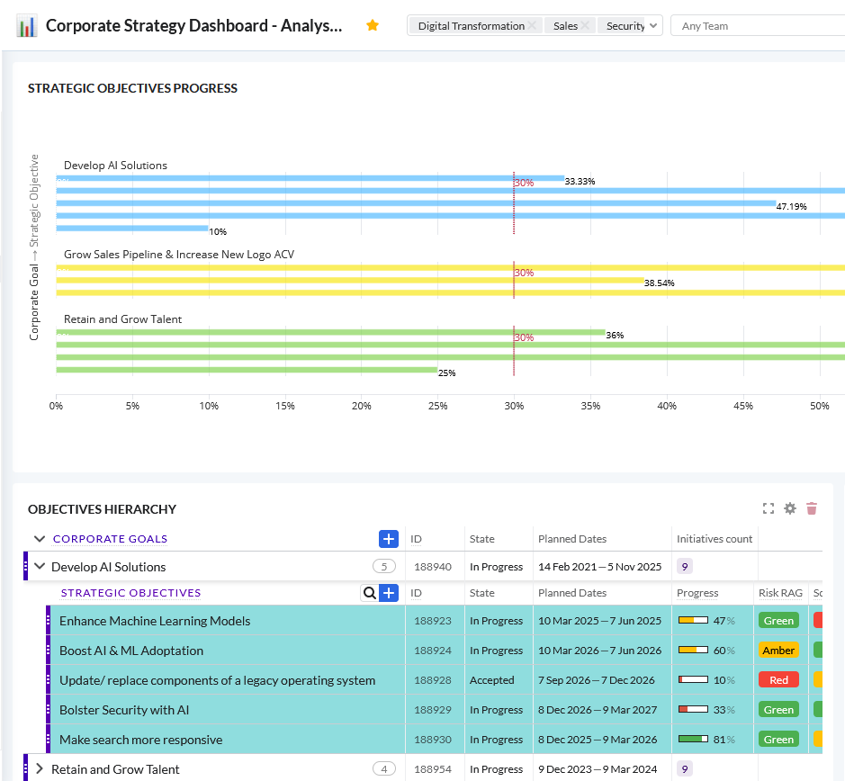Search strategic objectives with magnifier icon
Viewport: 845px width, 781px height.
click(x=369, y=593)
